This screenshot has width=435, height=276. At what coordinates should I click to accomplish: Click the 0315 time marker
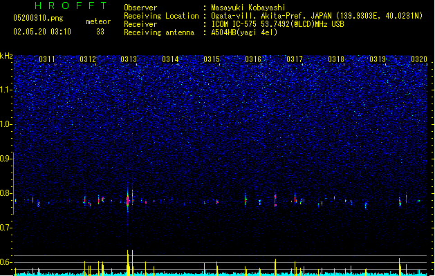(212, 59)
